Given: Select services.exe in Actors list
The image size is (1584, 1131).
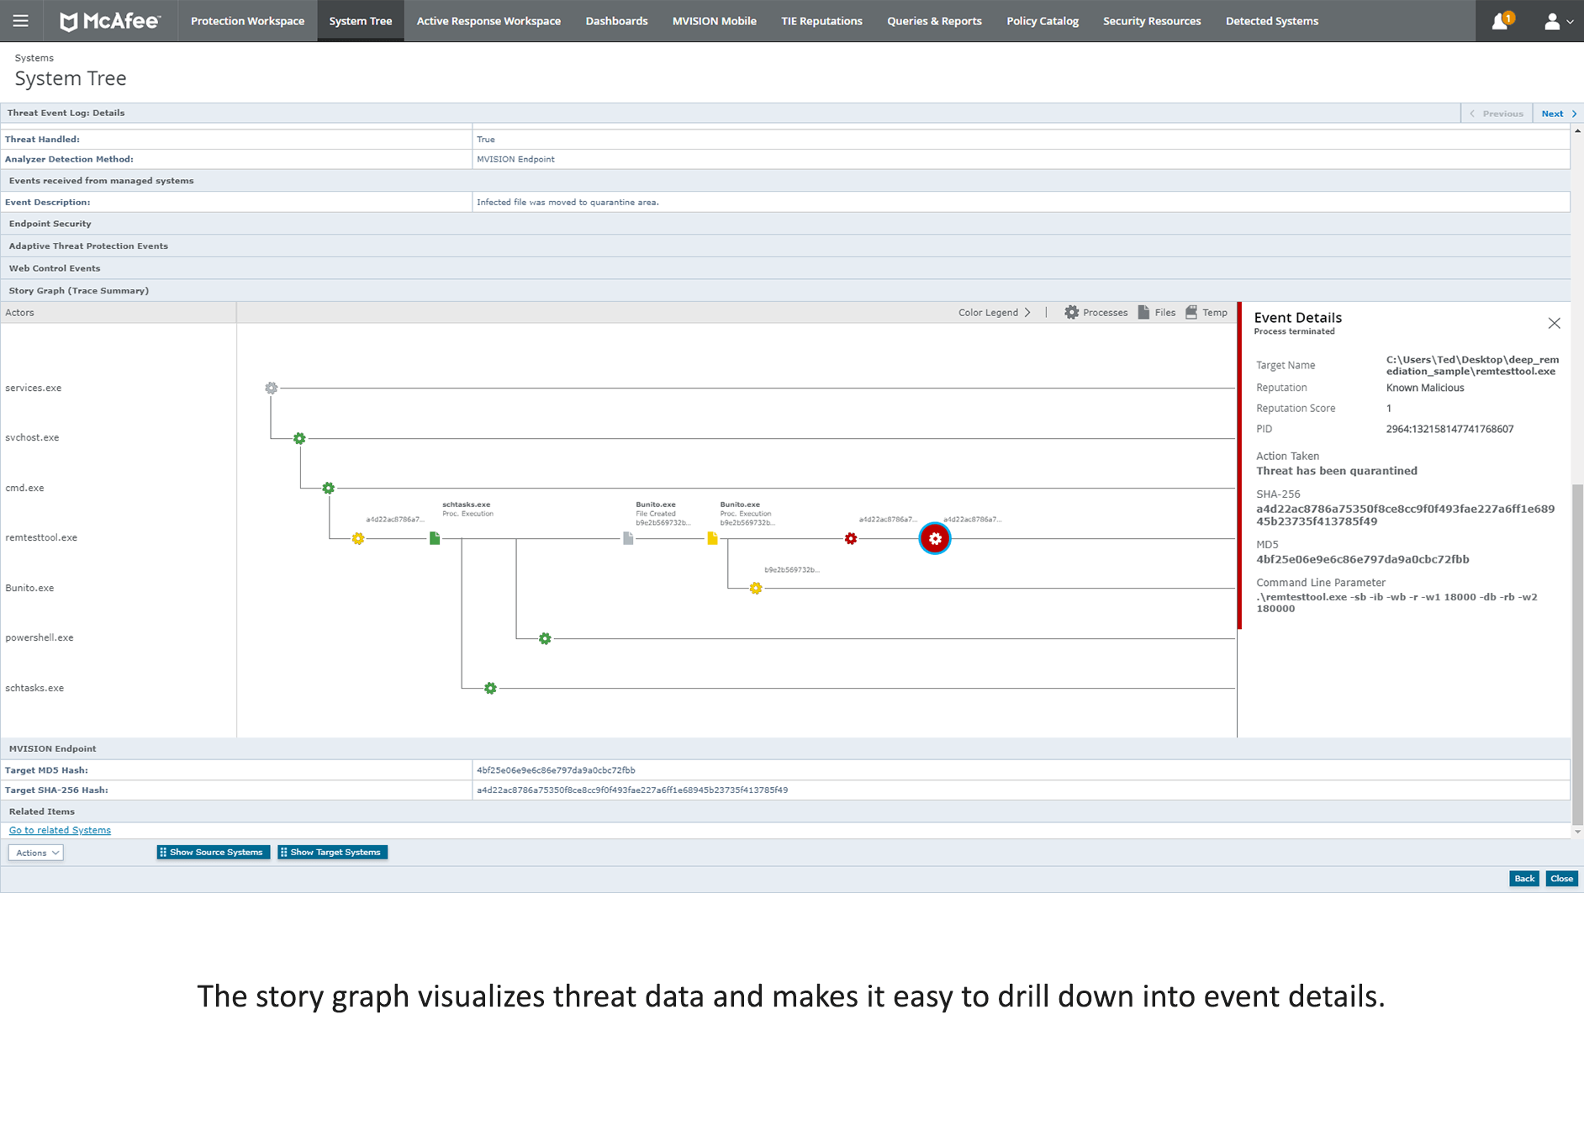Looking at the screenshot, I should click(34, 388).
